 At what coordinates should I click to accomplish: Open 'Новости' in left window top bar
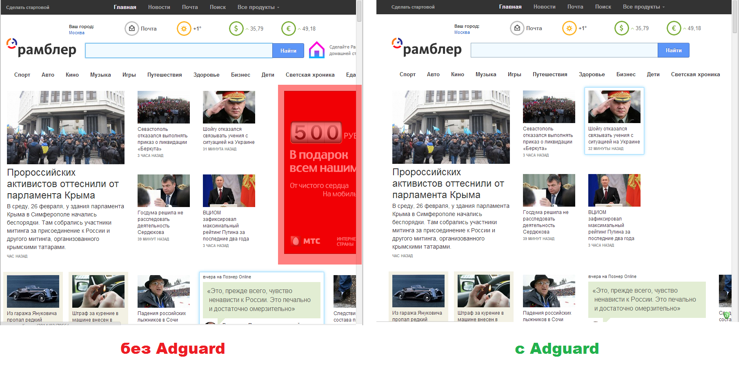(159, 7)
